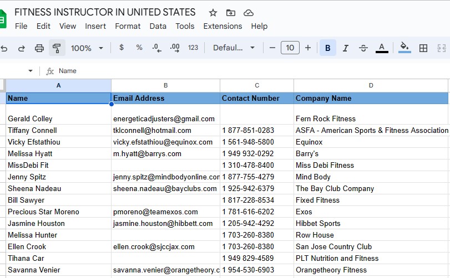Select the Fixed Fitness cell

tap(371, 200)
